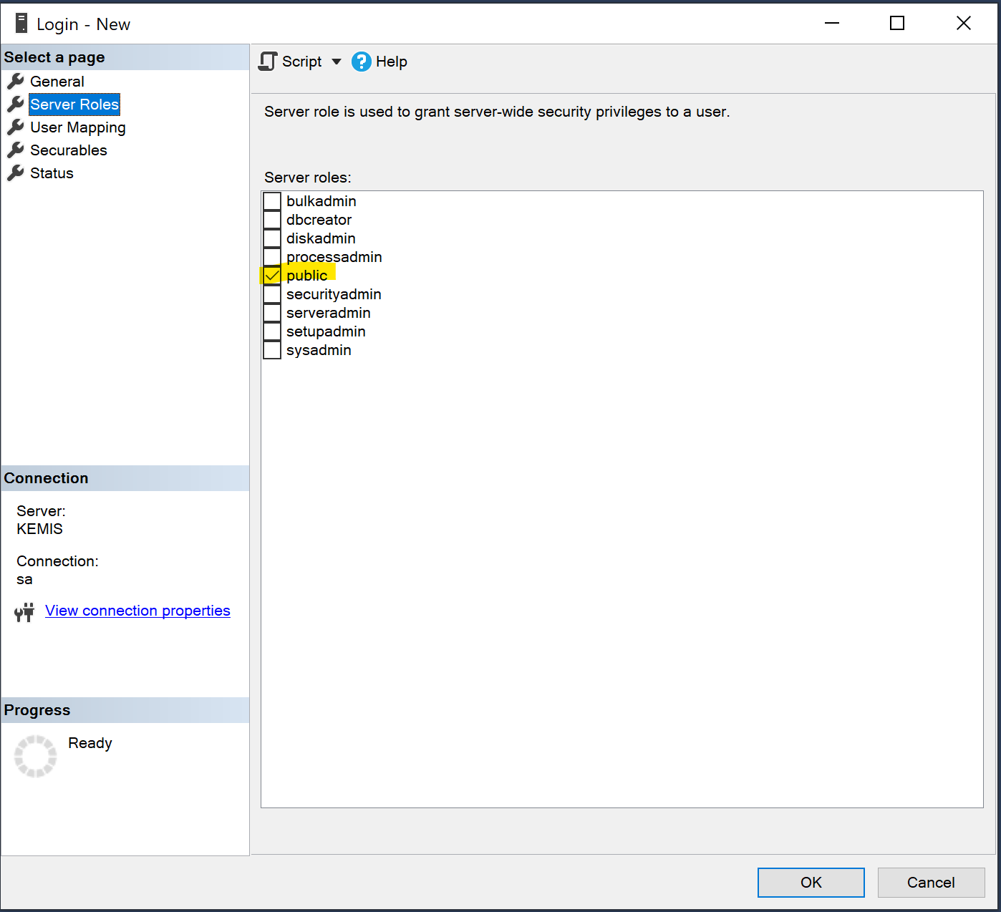This screenshot has height=912, width=1001.
Task: Click wrench icon beside User Mapping
Action: pos(16,127)
